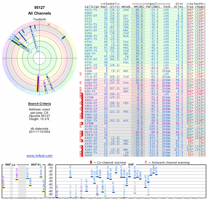
Task: Click the red 'N' north marker on radar
Action: click(x=49, y=24)
